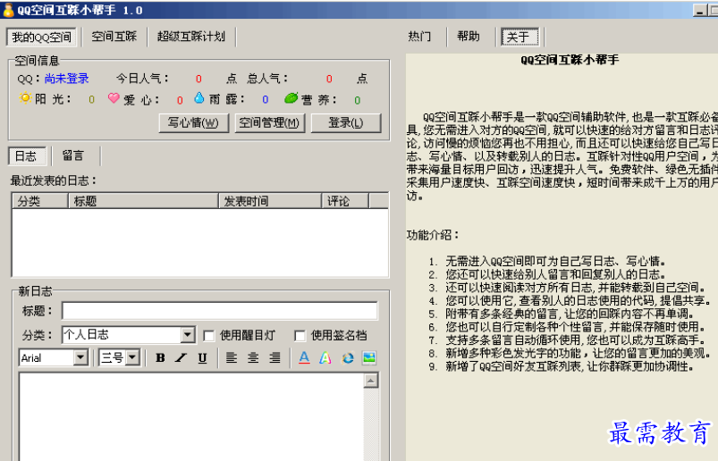This screenshot has height=461, width=718.
Task: Click the blue raindrop icon
Action: click(x=199, y=98)
